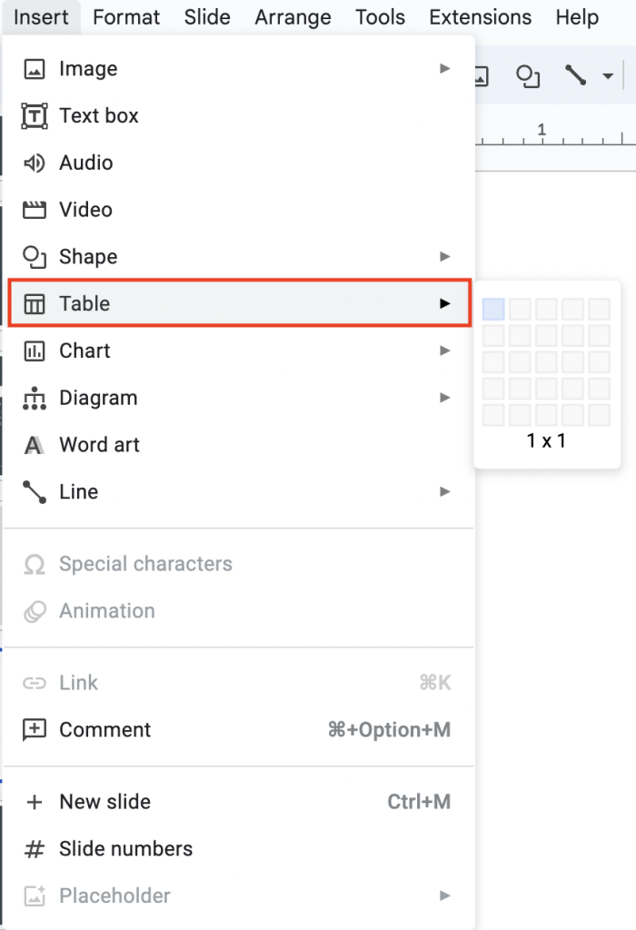The width and height of the screenshot is (636, 930).
Task: Insert a New slide
Action: pos(104,802)
